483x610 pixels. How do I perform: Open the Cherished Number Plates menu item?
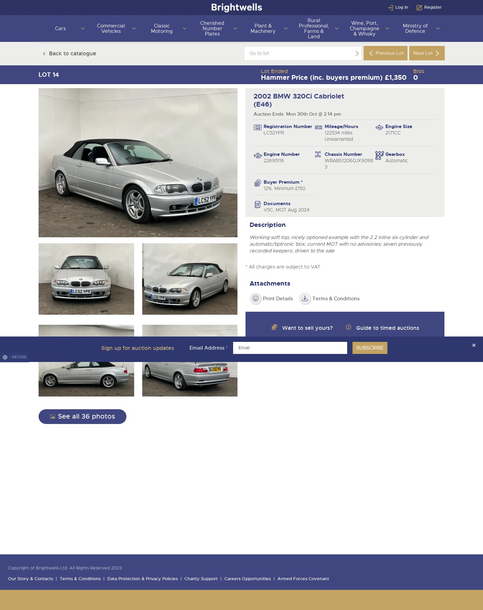tap(212, 28)
